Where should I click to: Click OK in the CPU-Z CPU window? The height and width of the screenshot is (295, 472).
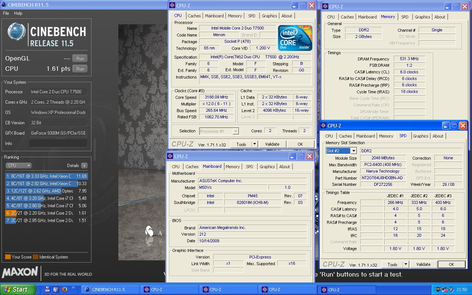click(x=300, y=144)
